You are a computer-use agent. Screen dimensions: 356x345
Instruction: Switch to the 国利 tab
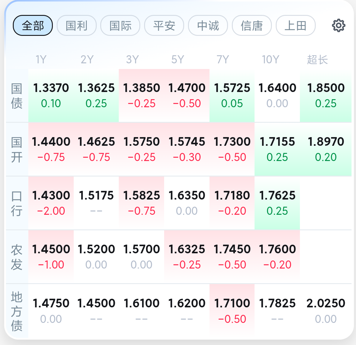click(76, 25)
